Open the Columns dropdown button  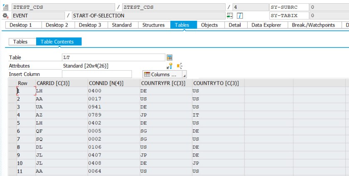pyautogui.click(x=161, y=74)
